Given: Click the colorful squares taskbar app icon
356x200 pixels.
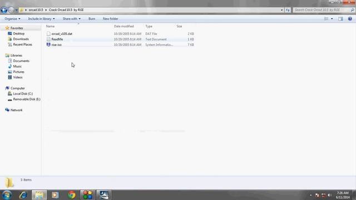Looking at the screenshot, I should (x=88, y=195).
